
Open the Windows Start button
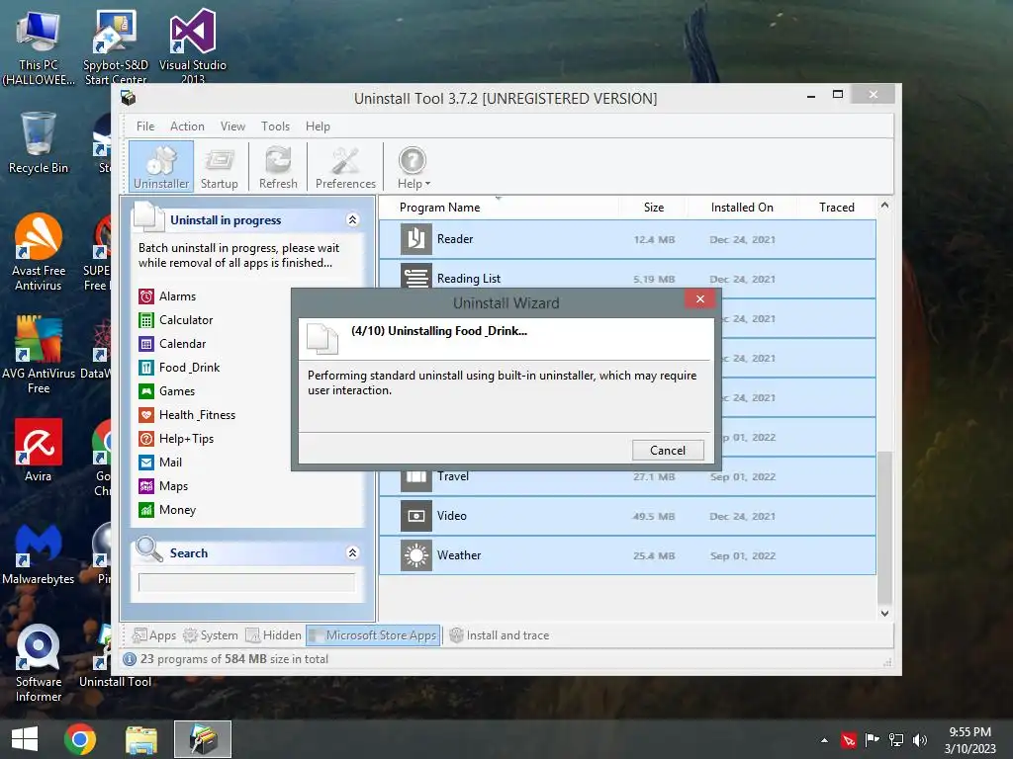pyautogui.click(x=25, y=739)
